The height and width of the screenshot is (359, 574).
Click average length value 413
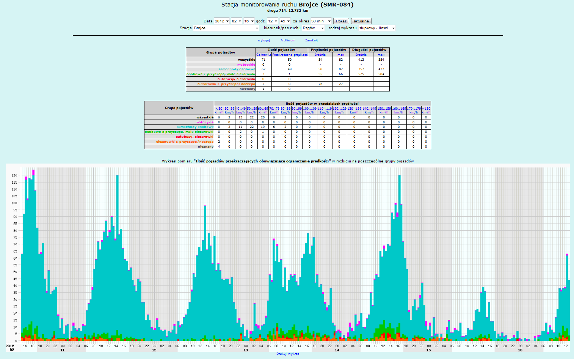(x=361, y=60)
